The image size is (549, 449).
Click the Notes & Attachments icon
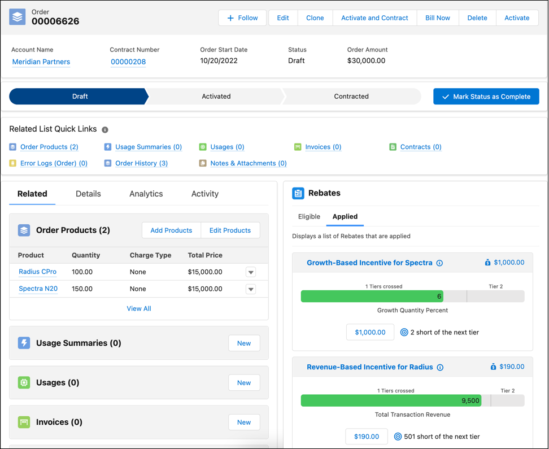pyautogui.click(x=203, y=163)
